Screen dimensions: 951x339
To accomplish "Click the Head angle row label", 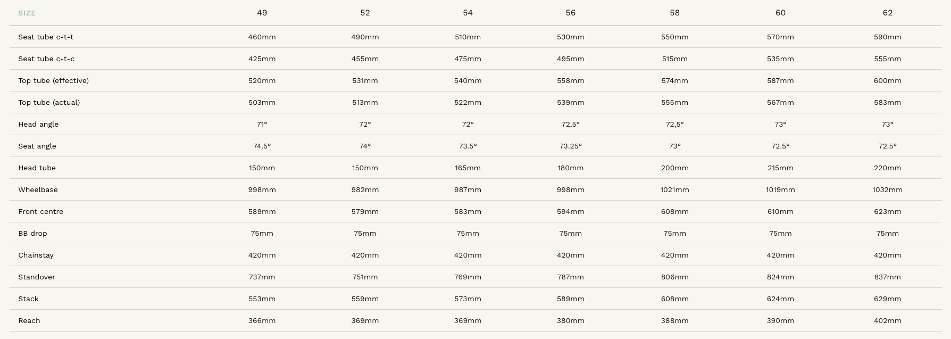I will pos(38,124).
